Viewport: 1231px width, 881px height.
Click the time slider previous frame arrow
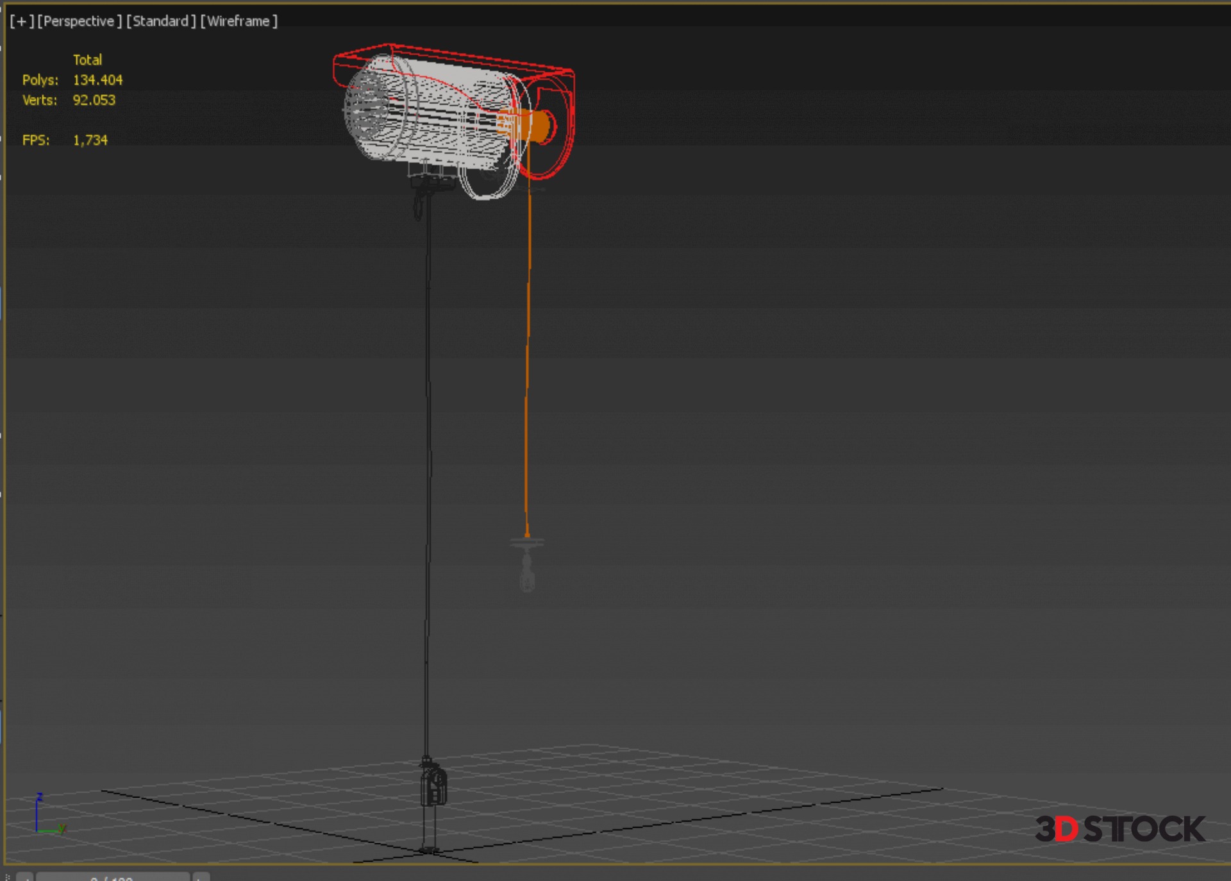tap(25, 877)
